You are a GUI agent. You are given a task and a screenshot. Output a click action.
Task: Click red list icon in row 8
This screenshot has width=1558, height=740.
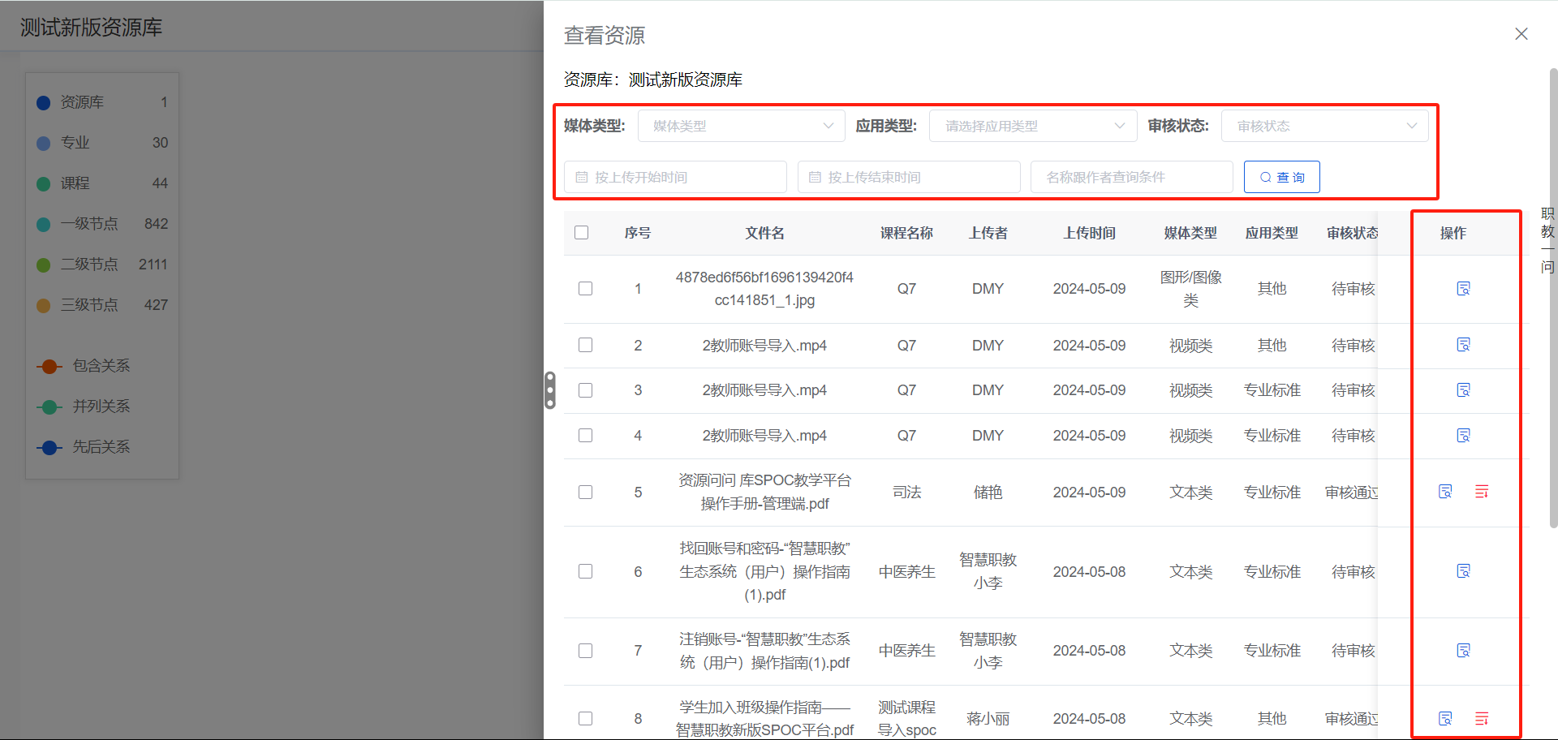click(1482, 719)
